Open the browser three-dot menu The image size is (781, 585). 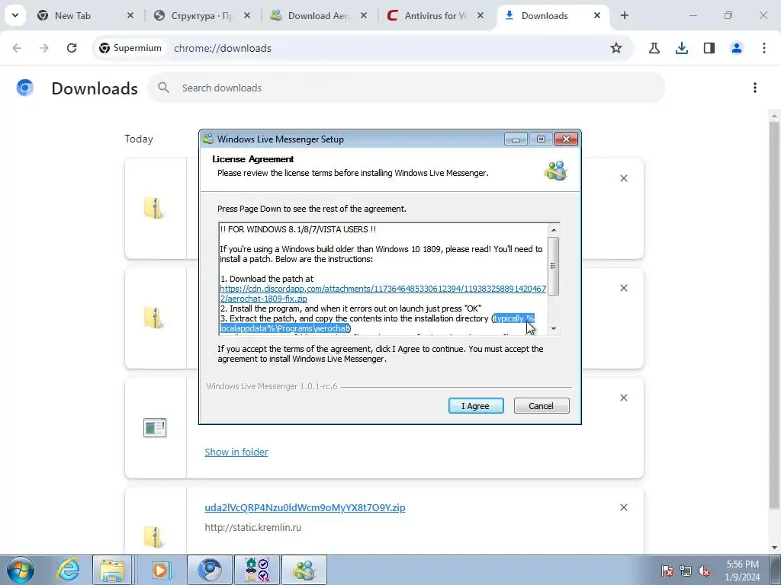point(763,48)
